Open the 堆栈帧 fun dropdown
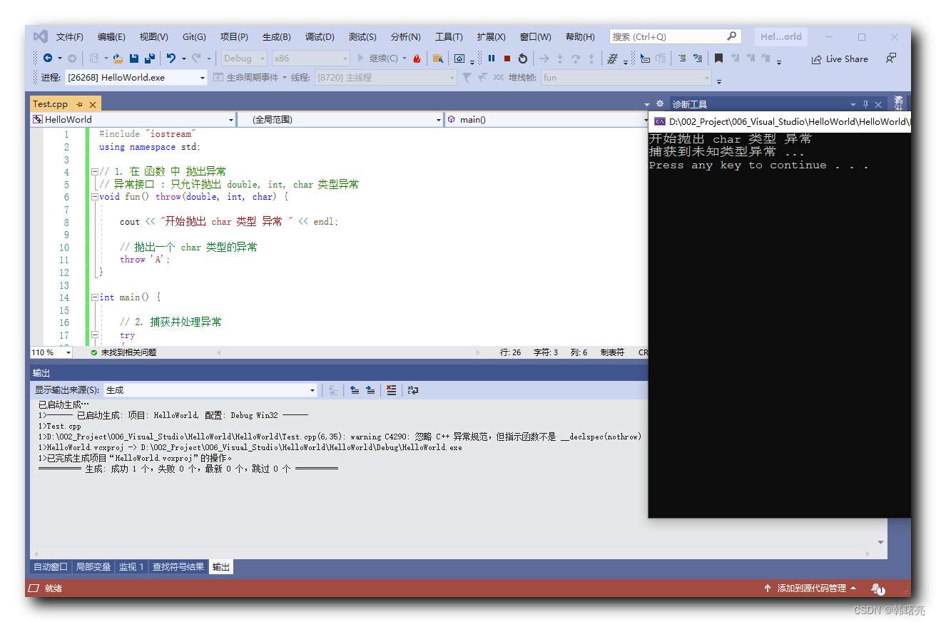This screenshot has width=936, height=622. [626, 78]
